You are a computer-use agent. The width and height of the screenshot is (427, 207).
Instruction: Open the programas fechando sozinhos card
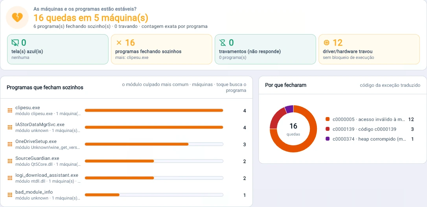click(x=162, y=49)
